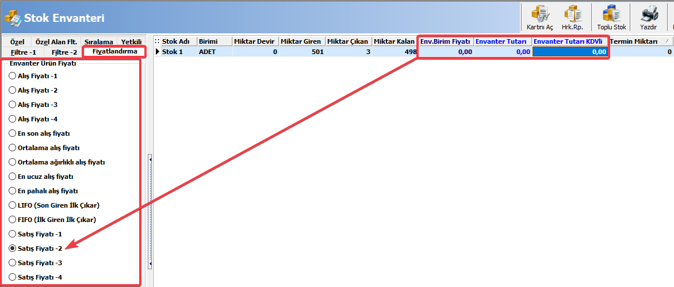Viewport: 674px width, 287px height.
Task: Click the Termin Miktarı 0 cell
Action: click(x=641, y=52)
